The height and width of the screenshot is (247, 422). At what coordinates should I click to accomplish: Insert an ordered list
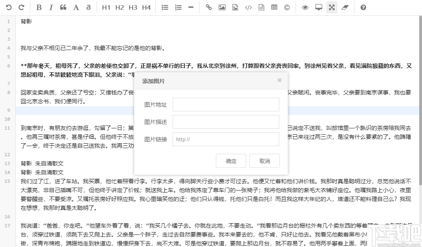(177, 7)
